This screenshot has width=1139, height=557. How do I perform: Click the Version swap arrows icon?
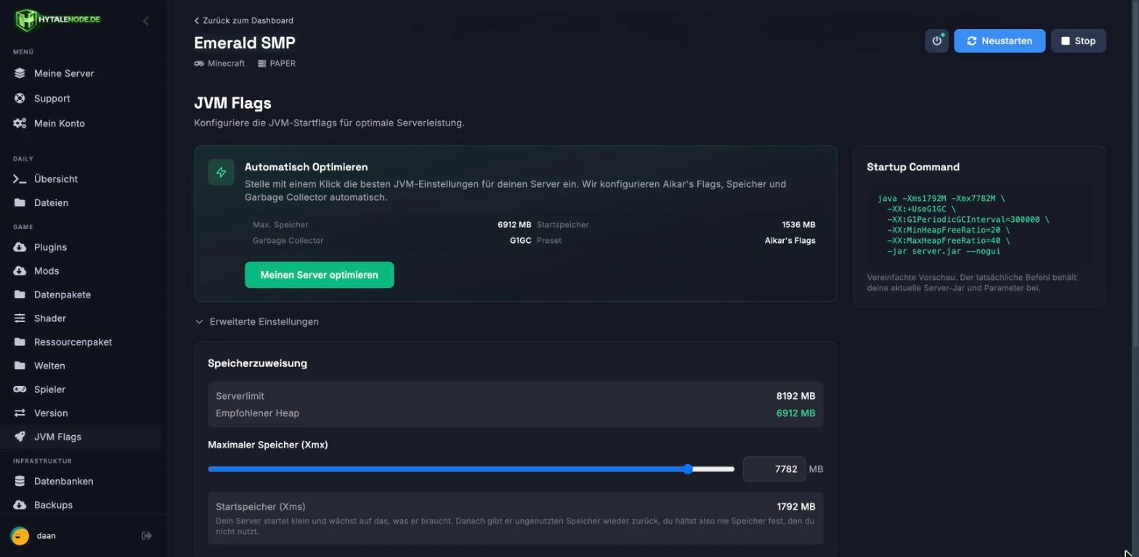pos(20,413)
